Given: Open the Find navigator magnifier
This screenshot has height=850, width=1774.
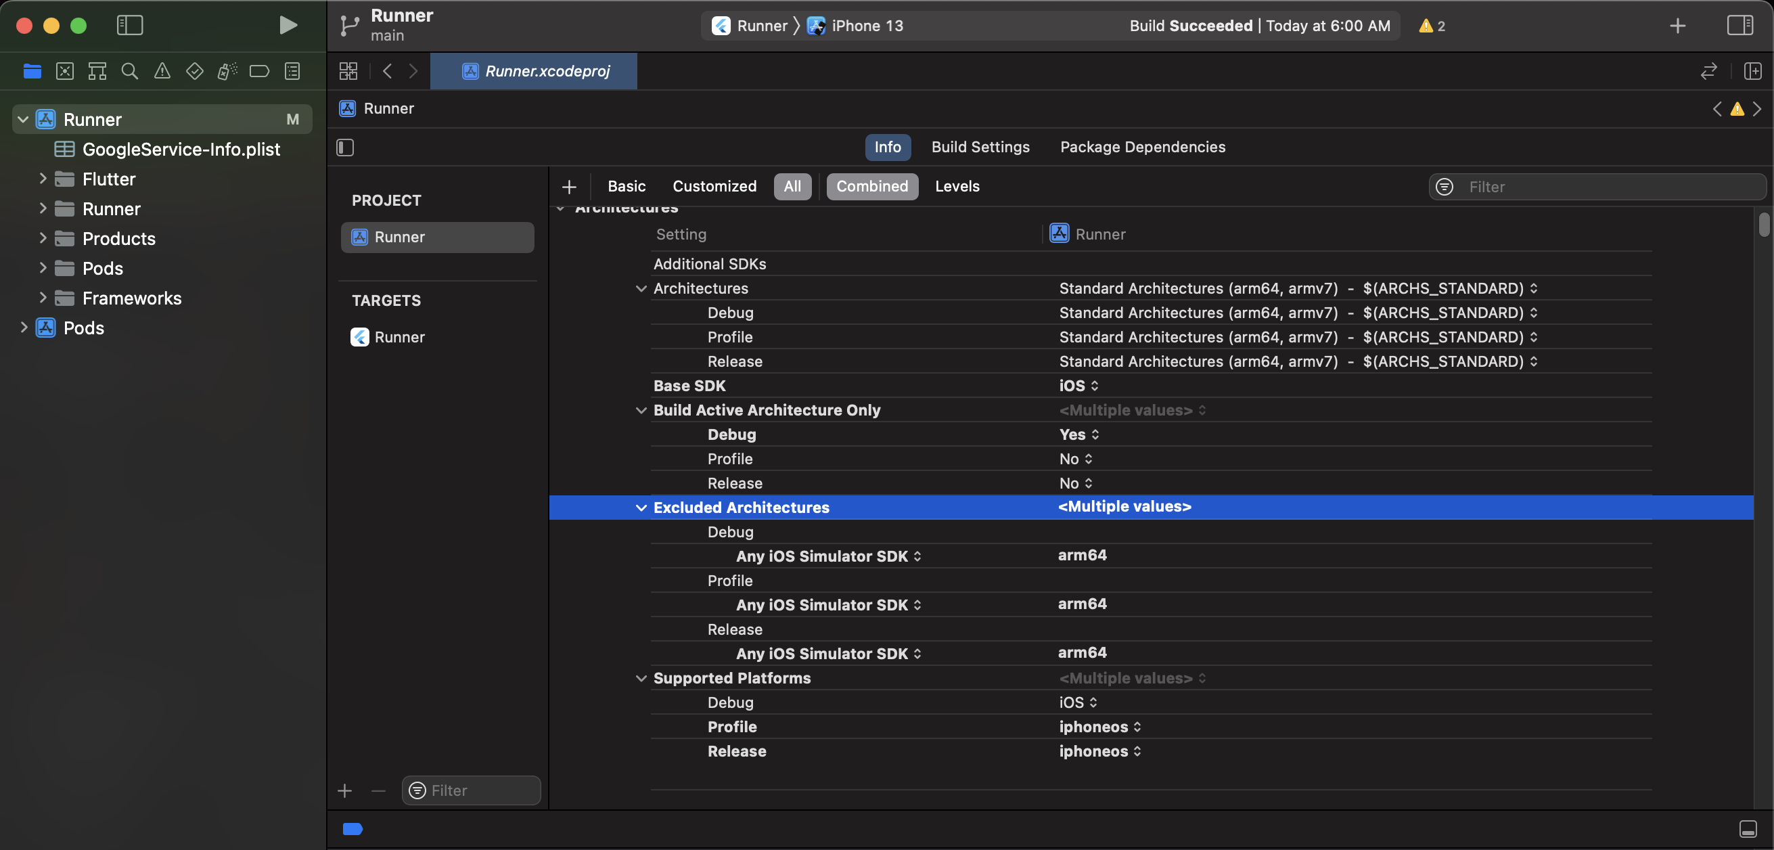Looking at the screenshot, I should [129, 71].
